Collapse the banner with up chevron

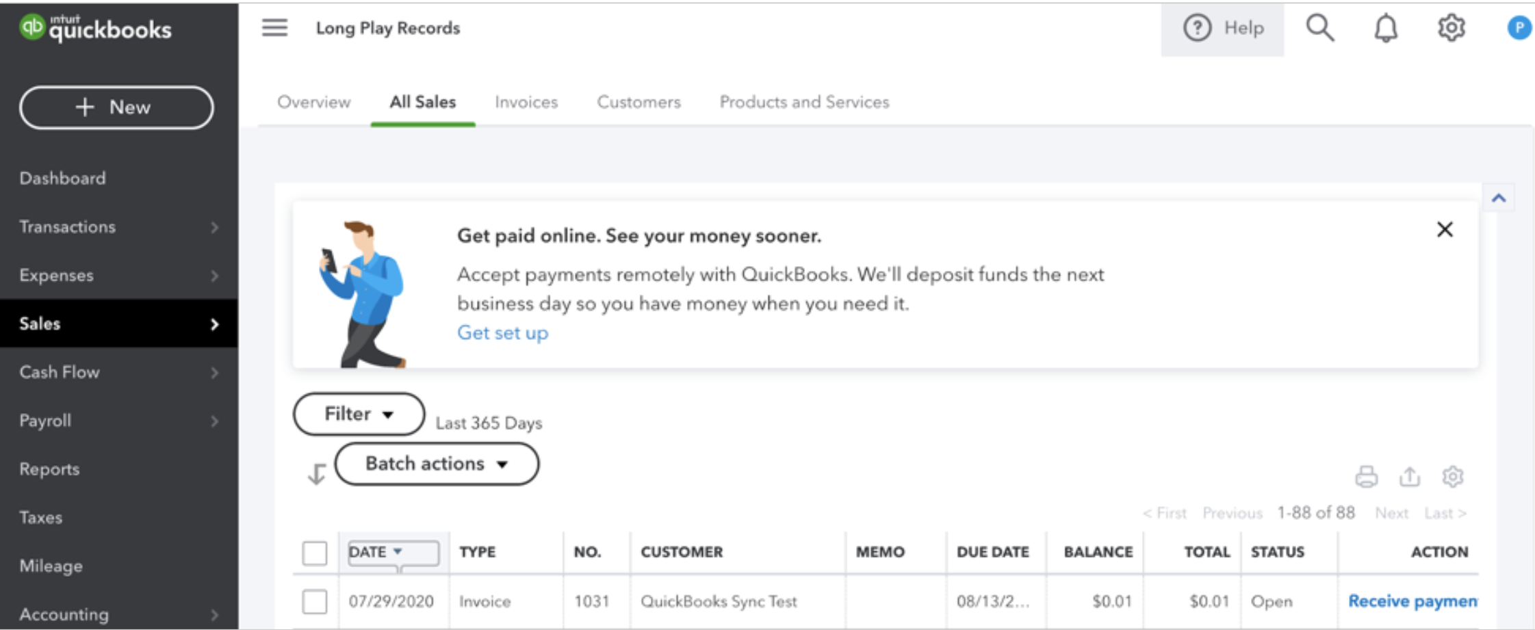pos(1499,198)
